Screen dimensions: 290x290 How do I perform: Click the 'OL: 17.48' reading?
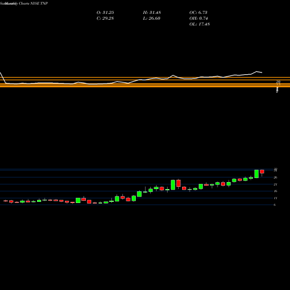200,24
